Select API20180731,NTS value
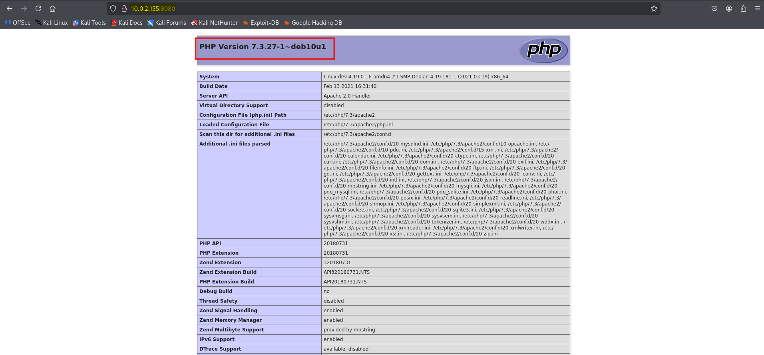 pyautogui.click(x=345, y=282)
